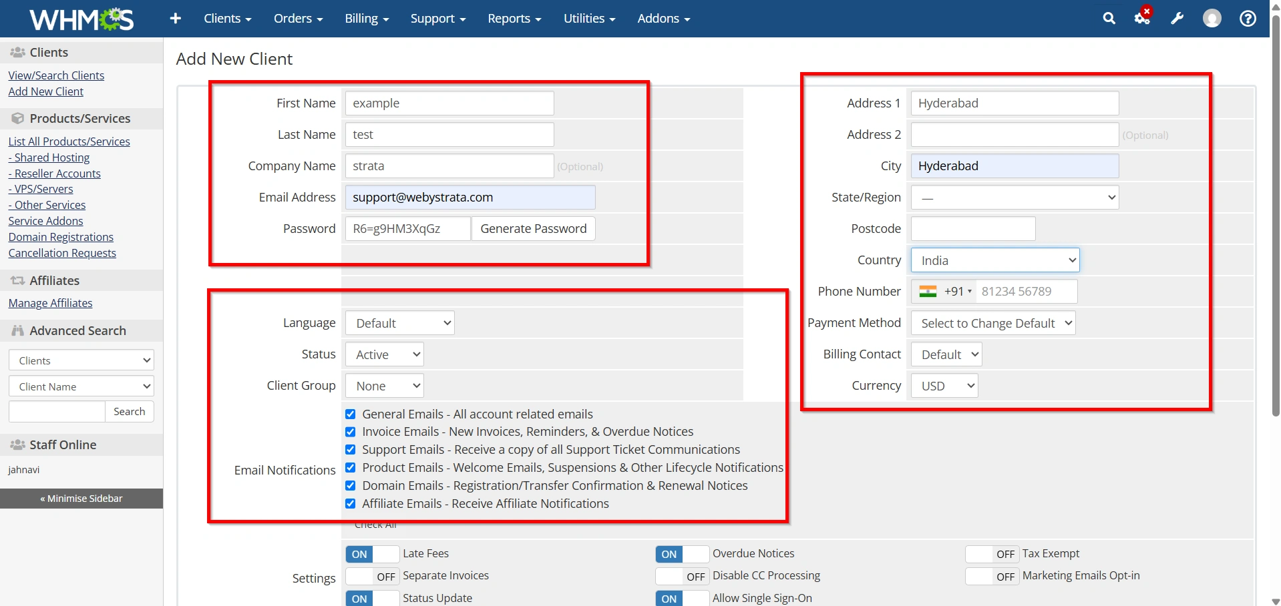Open the admin user avatar menu

coord(1212,19)
